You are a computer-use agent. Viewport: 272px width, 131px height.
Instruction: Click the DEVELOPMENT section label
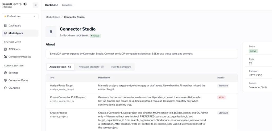point(12,42)
